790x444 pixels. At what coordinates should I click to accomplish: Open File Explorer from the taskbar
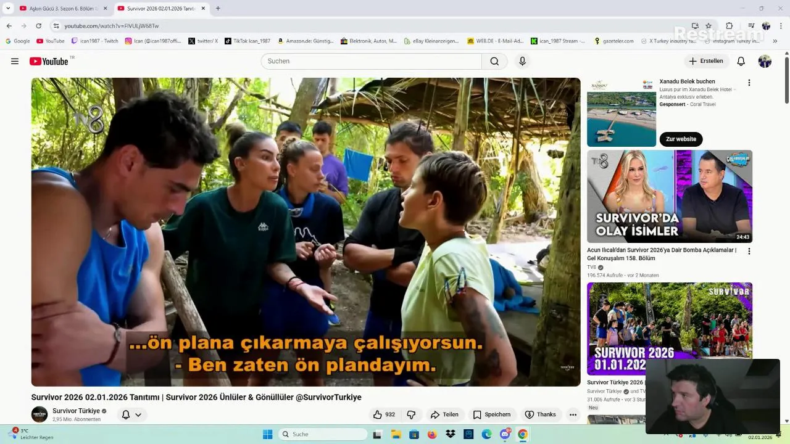[396, 434]
